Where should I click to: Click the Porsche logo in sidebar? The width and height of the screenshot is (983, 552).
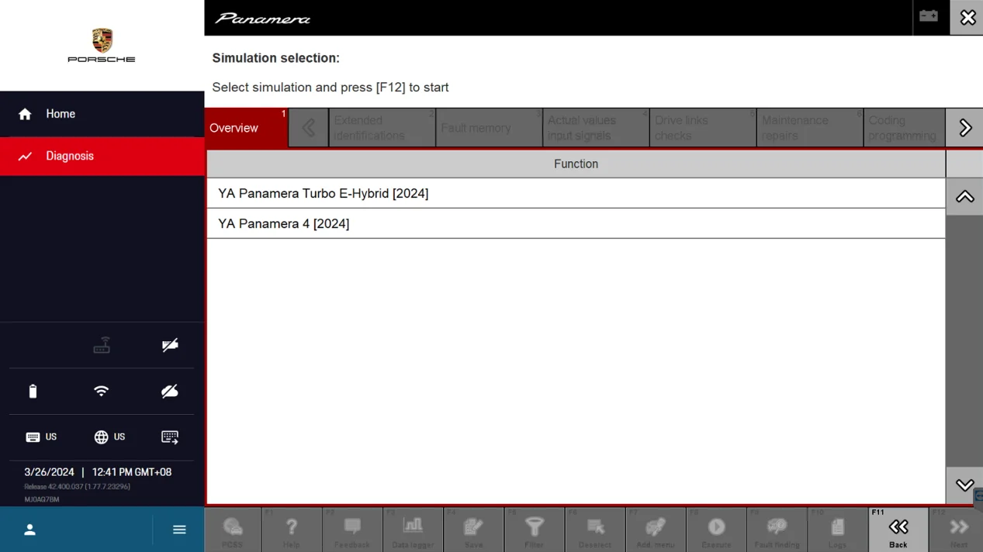point(102,46)
